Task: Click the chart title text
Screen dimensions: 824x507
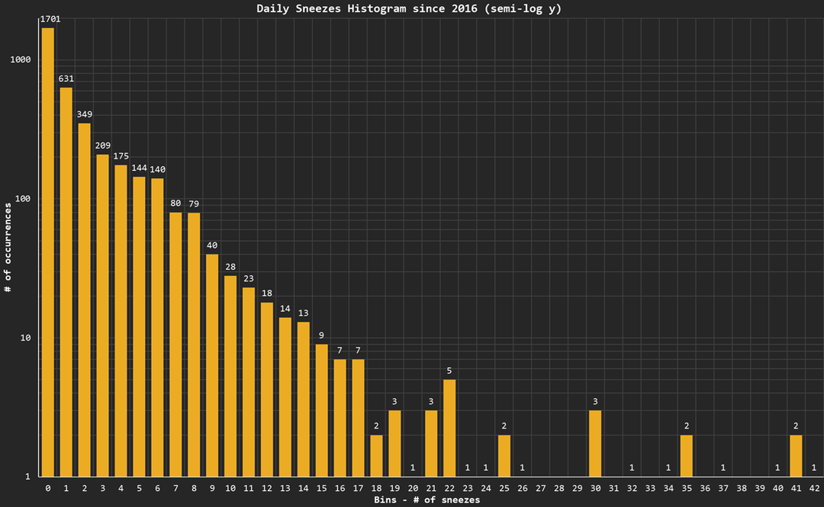Action: (411, 8)
